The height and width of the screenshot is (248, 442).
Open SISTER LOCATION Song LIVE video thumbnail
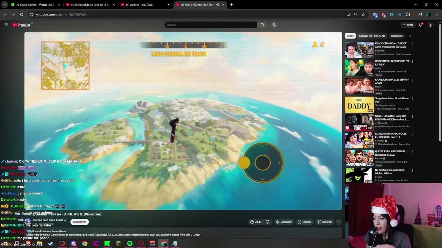(359, 122)
